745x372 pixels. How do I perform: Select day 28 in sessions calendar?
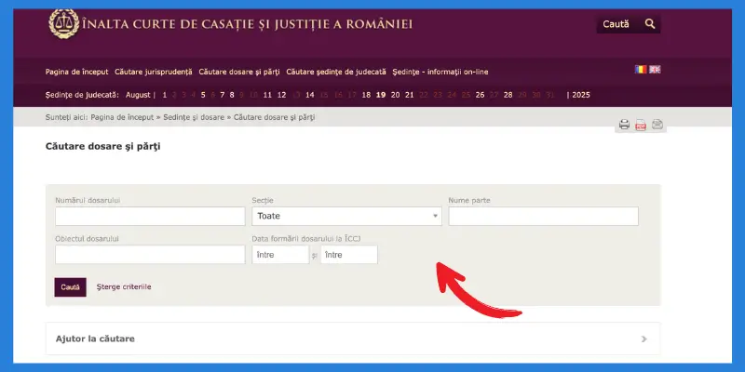(508, 95)
